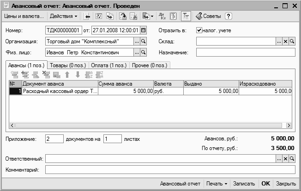Open the calendar picker beside the date
This screenshot has width=301, height=191.
(x=143, y=30)
